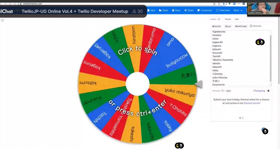
Task: Click the gray wheel pointer arrow
Action: tap(198, 84)
